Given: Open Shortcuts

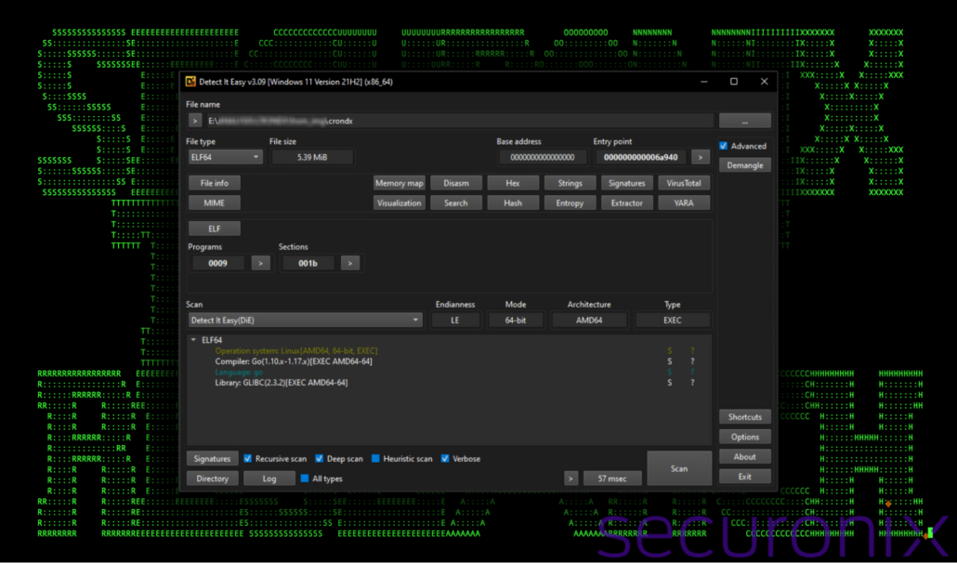Looking at the screenshot, I should (744, 417).
